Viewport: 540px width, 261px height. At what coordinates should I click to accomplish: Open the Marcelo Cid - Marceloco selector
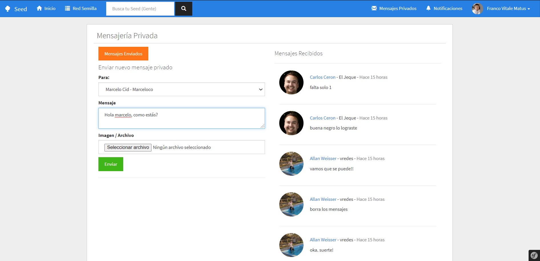[181, 89]
